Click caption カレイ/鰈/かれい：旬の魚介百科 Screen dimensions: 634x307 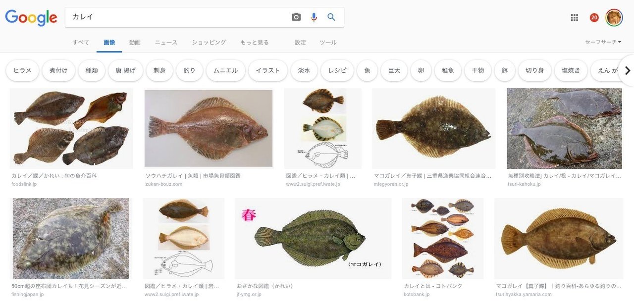(x=54, y=176)
